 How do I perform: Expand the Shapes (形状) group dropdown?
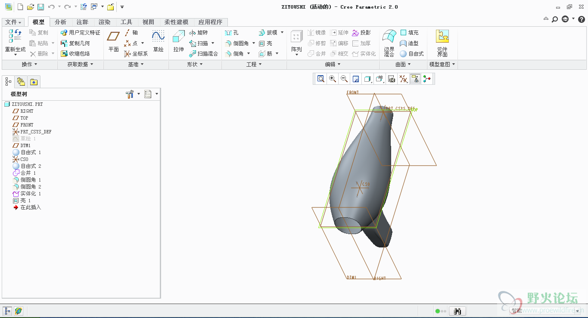coord(195,65)
